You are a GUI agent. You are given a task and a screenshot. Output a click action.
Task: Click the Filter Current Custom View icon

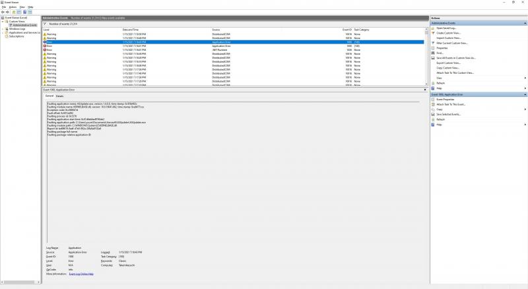tap(433, 43)
